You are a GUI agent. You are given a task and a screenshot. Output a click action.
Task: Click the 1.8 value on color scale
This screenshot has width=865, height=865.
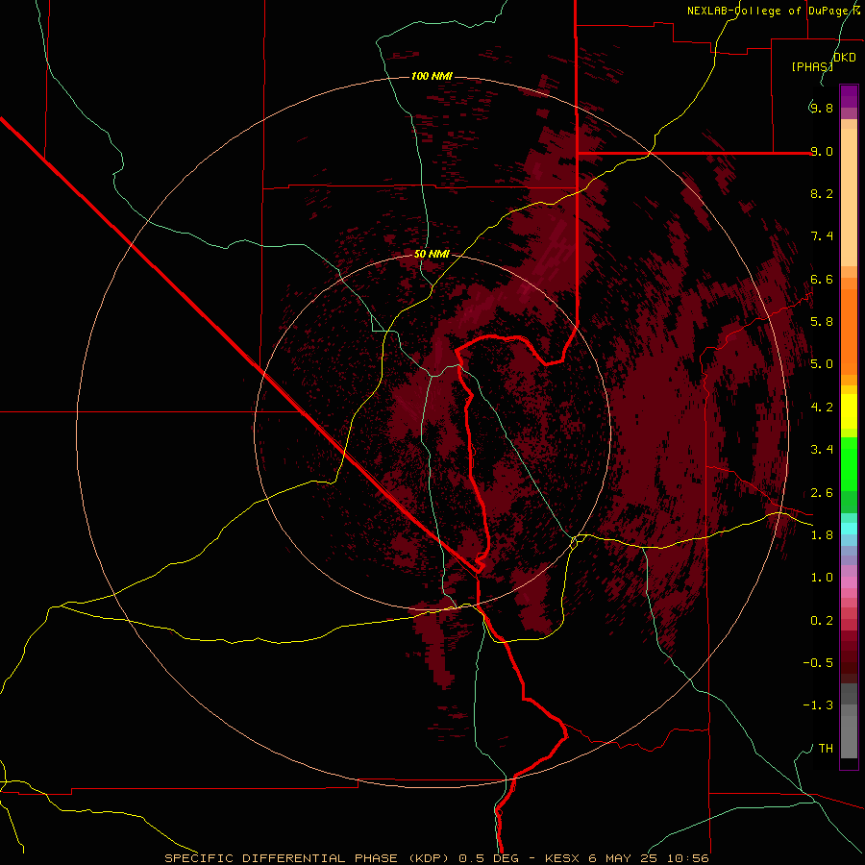coord(822,534)
